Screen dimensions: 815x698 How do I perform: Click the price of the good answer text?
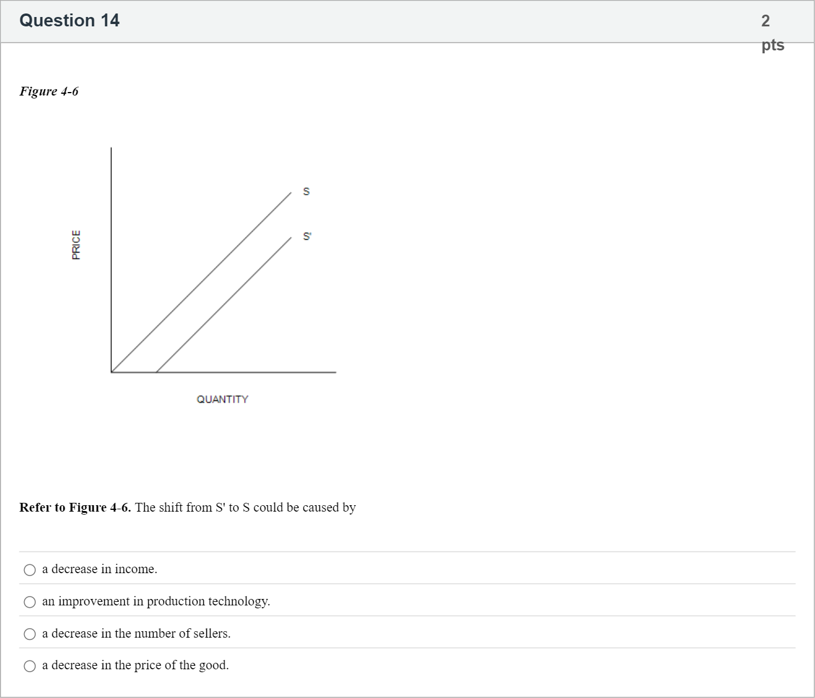click(x=135, y=666)
